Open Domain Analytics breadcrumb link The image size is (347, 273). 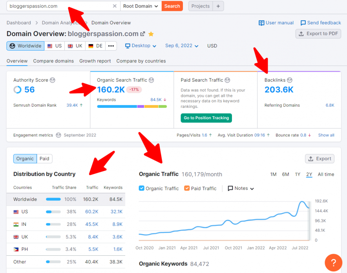60,23
